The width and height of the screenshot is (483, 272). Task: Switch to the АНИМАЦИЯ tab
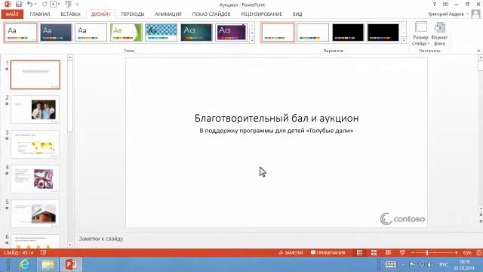[x=168, y=14]
